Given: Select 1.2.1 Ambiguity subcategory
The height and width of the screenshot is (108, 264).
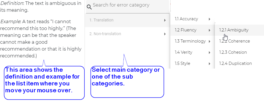Looking at the screenshot, I should tap(239, 30).
